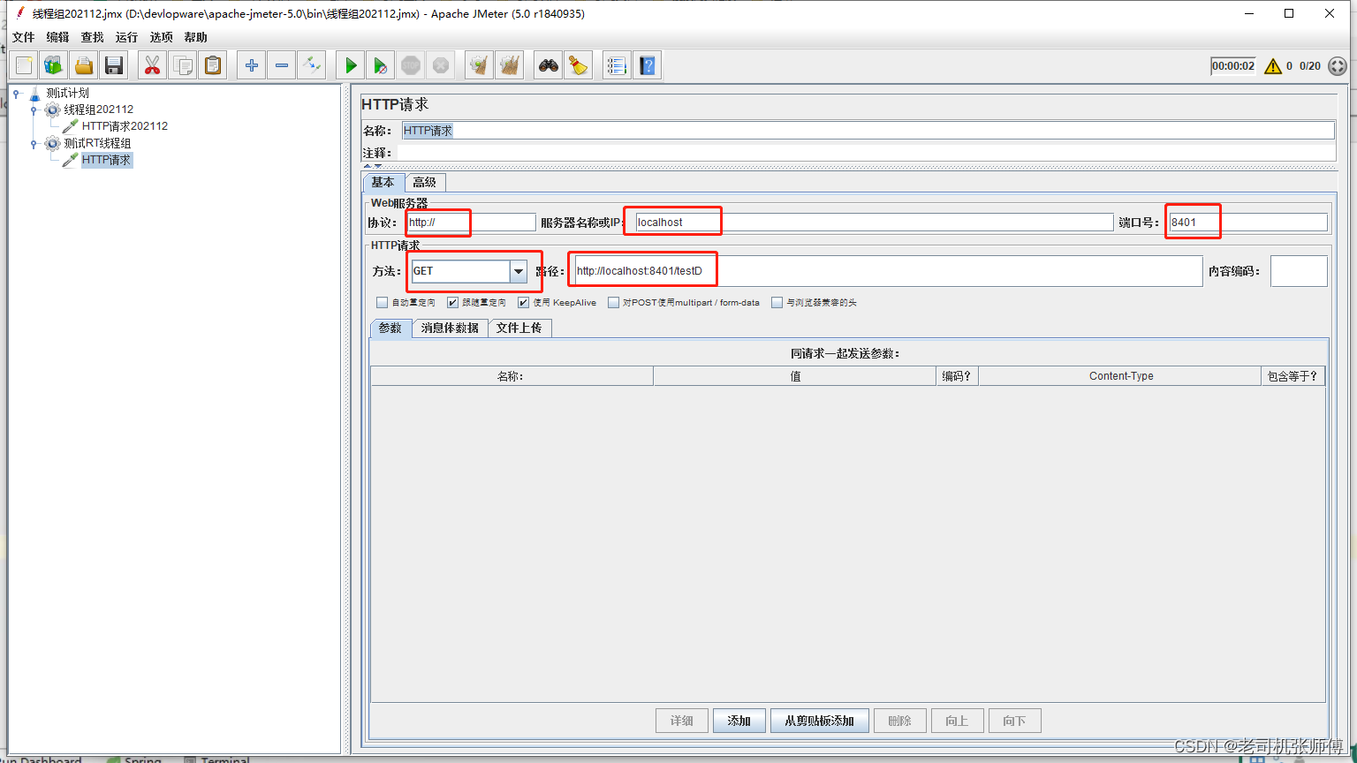Click the 内容编码 encoding field
The width and height of the screenshot is (1357, 763).
(1299, 271)
